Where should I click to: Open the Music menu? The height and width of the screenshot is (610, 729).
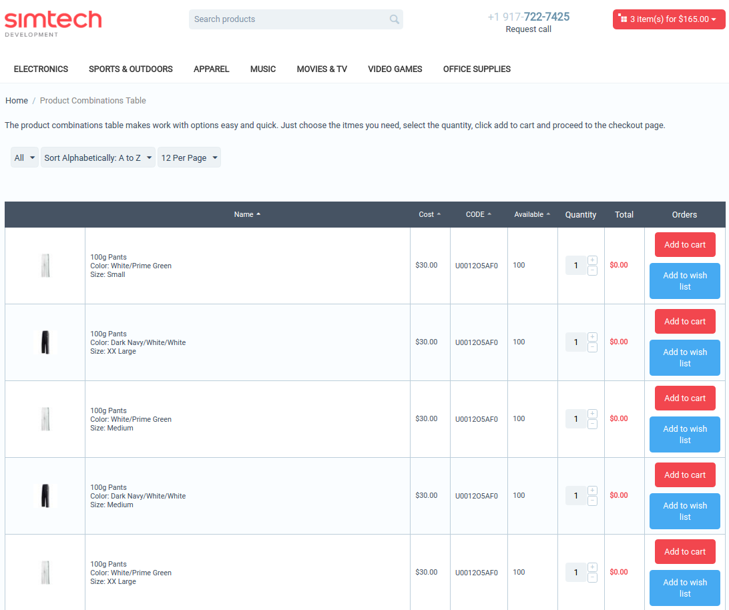click(x=263, y=69)
